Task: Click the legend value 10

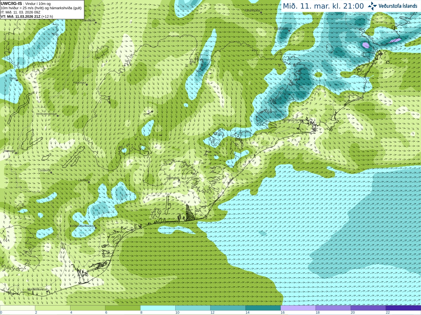Action: point(177,313)
